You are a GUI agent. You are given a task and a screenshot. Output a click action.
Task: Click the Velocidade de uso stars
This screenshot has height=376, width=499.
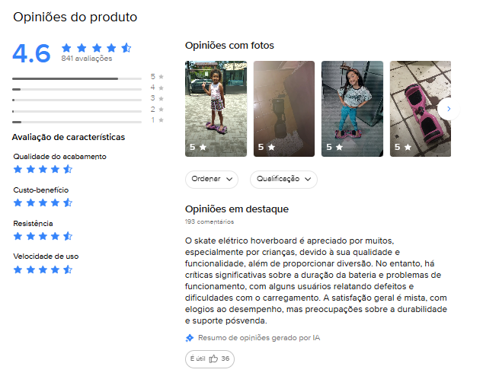[43, 270]
